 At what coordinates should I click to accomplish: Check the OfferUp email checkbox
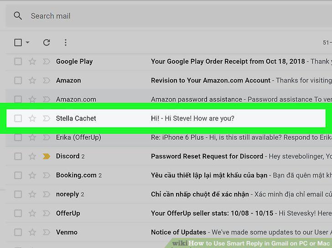click(x=18, y=213)
